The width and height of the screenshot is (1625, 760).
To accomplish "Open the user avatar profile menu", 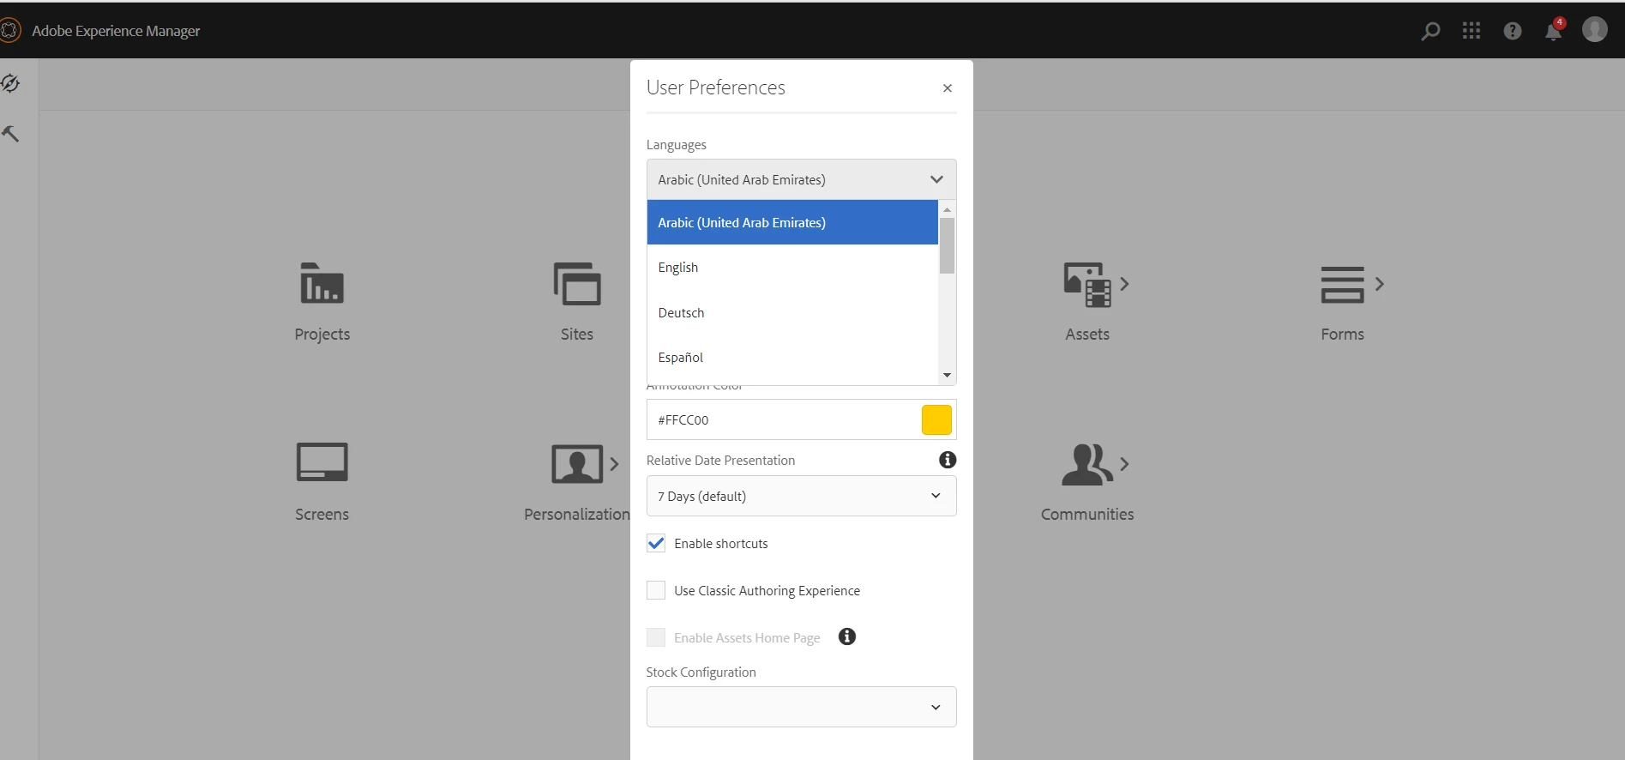I will (1595, 30).
